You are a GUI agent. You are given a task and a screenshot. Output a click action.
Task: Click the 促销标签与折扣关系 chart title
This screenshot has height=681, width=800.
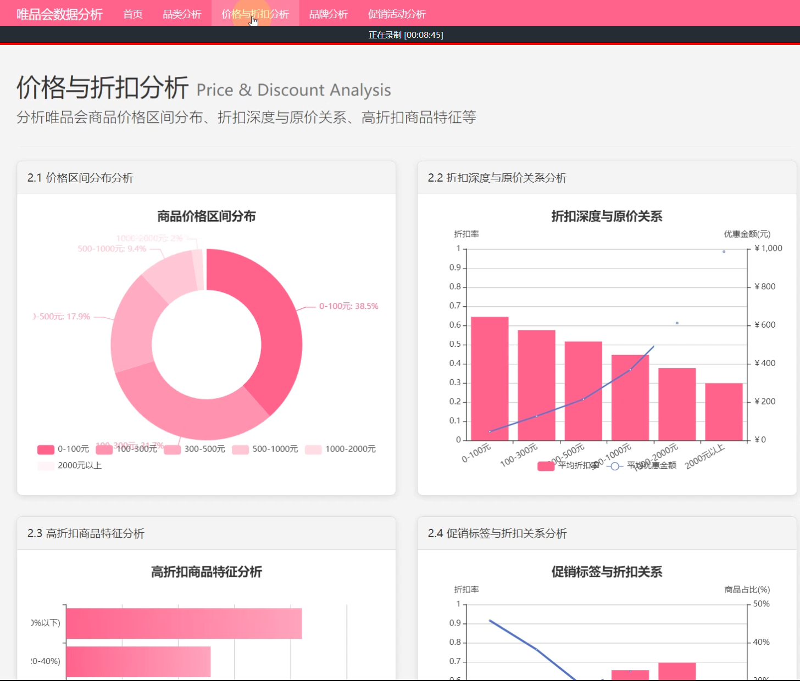607,572
